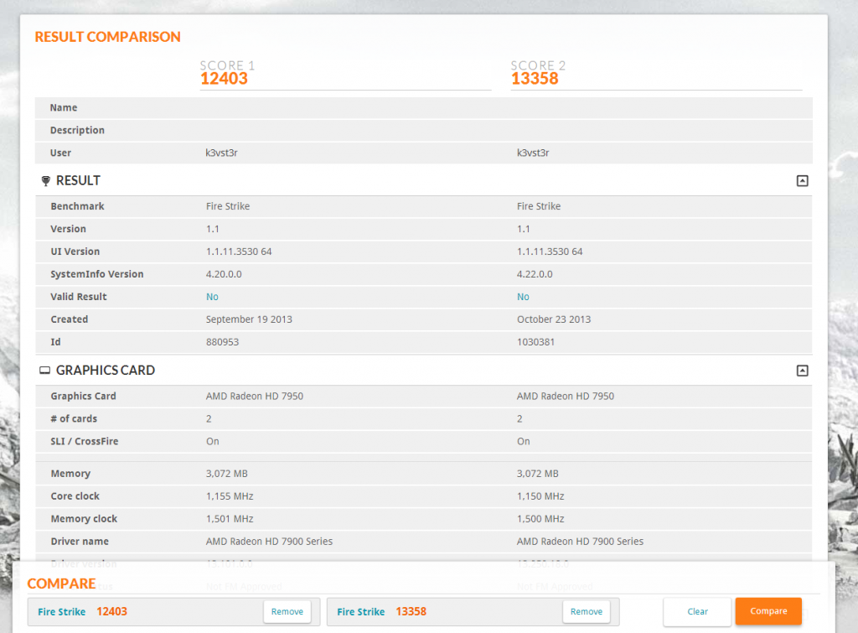Clear the compare list
Viewport: 858px width, 633px height.
[698, 612]
